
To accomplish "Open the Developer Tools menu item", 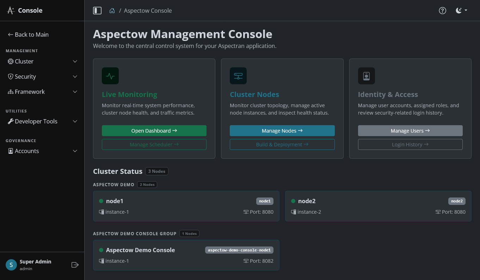I will coord(42,121).
